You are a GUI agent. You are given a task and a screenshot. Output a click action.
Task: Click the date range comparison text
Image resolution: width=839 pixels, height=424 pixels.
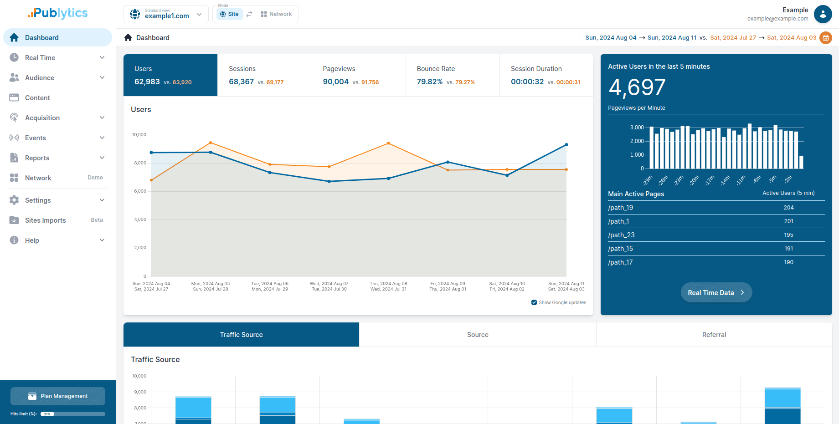point(701,38)
